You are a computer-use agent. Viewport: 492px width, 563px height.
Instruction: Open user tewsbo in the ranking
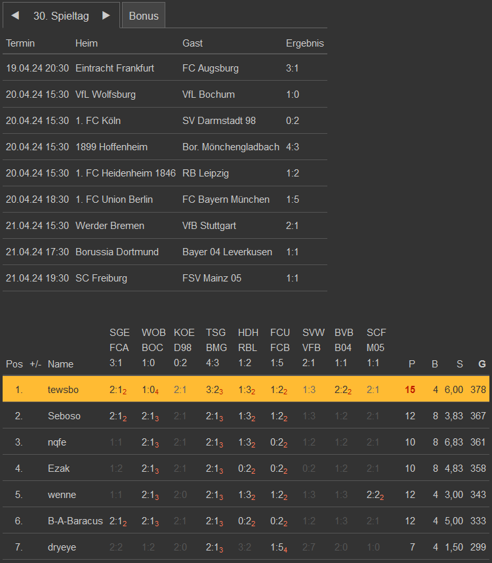pyautogui.click(x=63, y=390)
